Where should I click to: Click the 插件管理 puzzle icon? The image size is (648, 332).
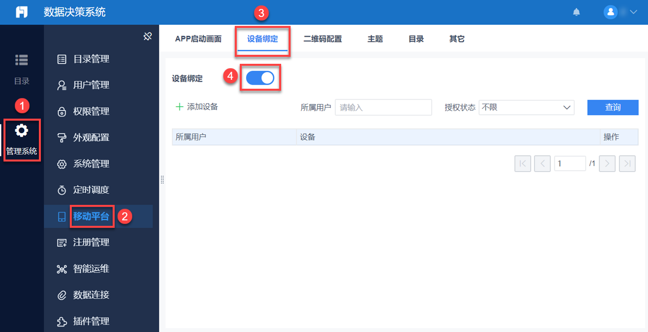point(62,322)
